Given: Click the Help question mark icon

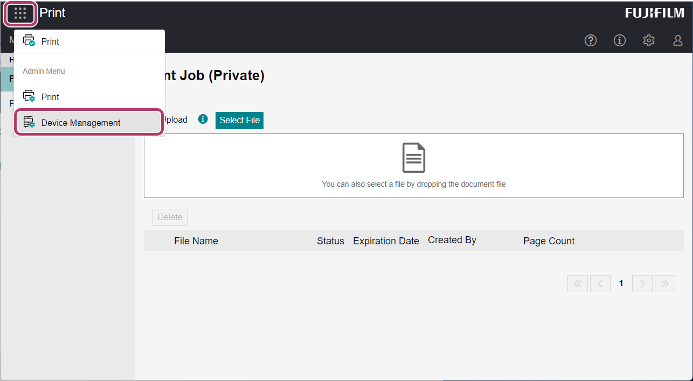Looking at the screenshot, I should coord(591,40).
